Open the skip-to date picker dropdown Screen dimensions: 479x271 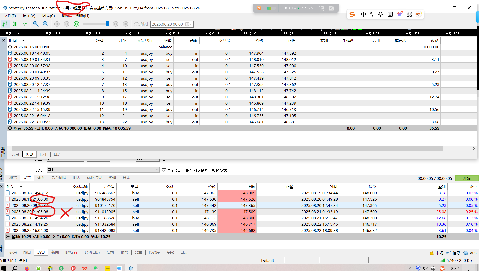[x=190, y=24]
